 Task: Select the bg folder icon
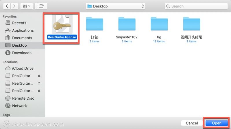[x=159, y=24]
